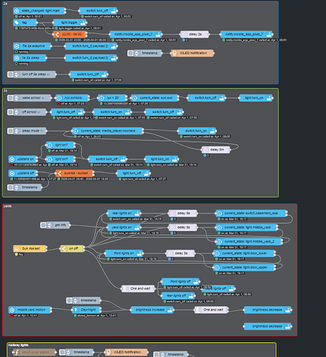The image size is (326, 357).
Task: Click the sun icon on the Sun rise/set node
Action: coord(16,248)
